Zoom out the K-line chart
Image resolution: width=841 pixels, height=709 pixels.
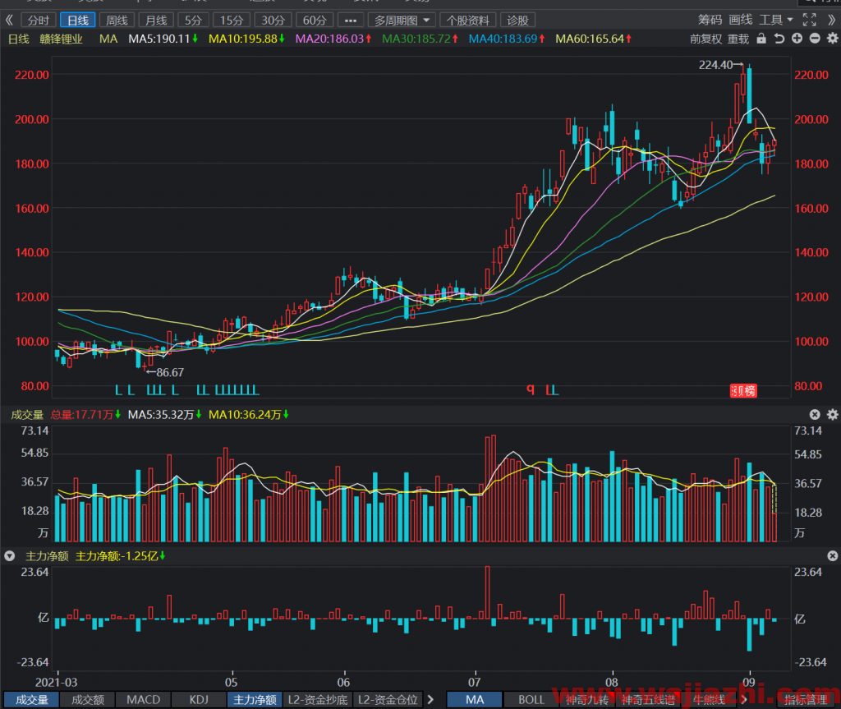click(x=815, y=39)
